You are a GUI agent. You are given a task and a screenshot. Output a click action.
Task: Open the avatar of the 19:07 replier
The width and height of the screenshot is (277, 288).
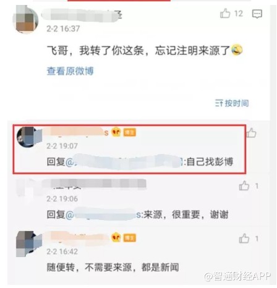point(29,137)
